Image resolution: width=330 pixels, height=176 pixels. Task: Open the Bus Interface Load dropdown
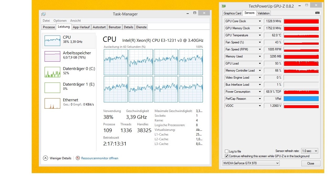[x=260, y=85]
